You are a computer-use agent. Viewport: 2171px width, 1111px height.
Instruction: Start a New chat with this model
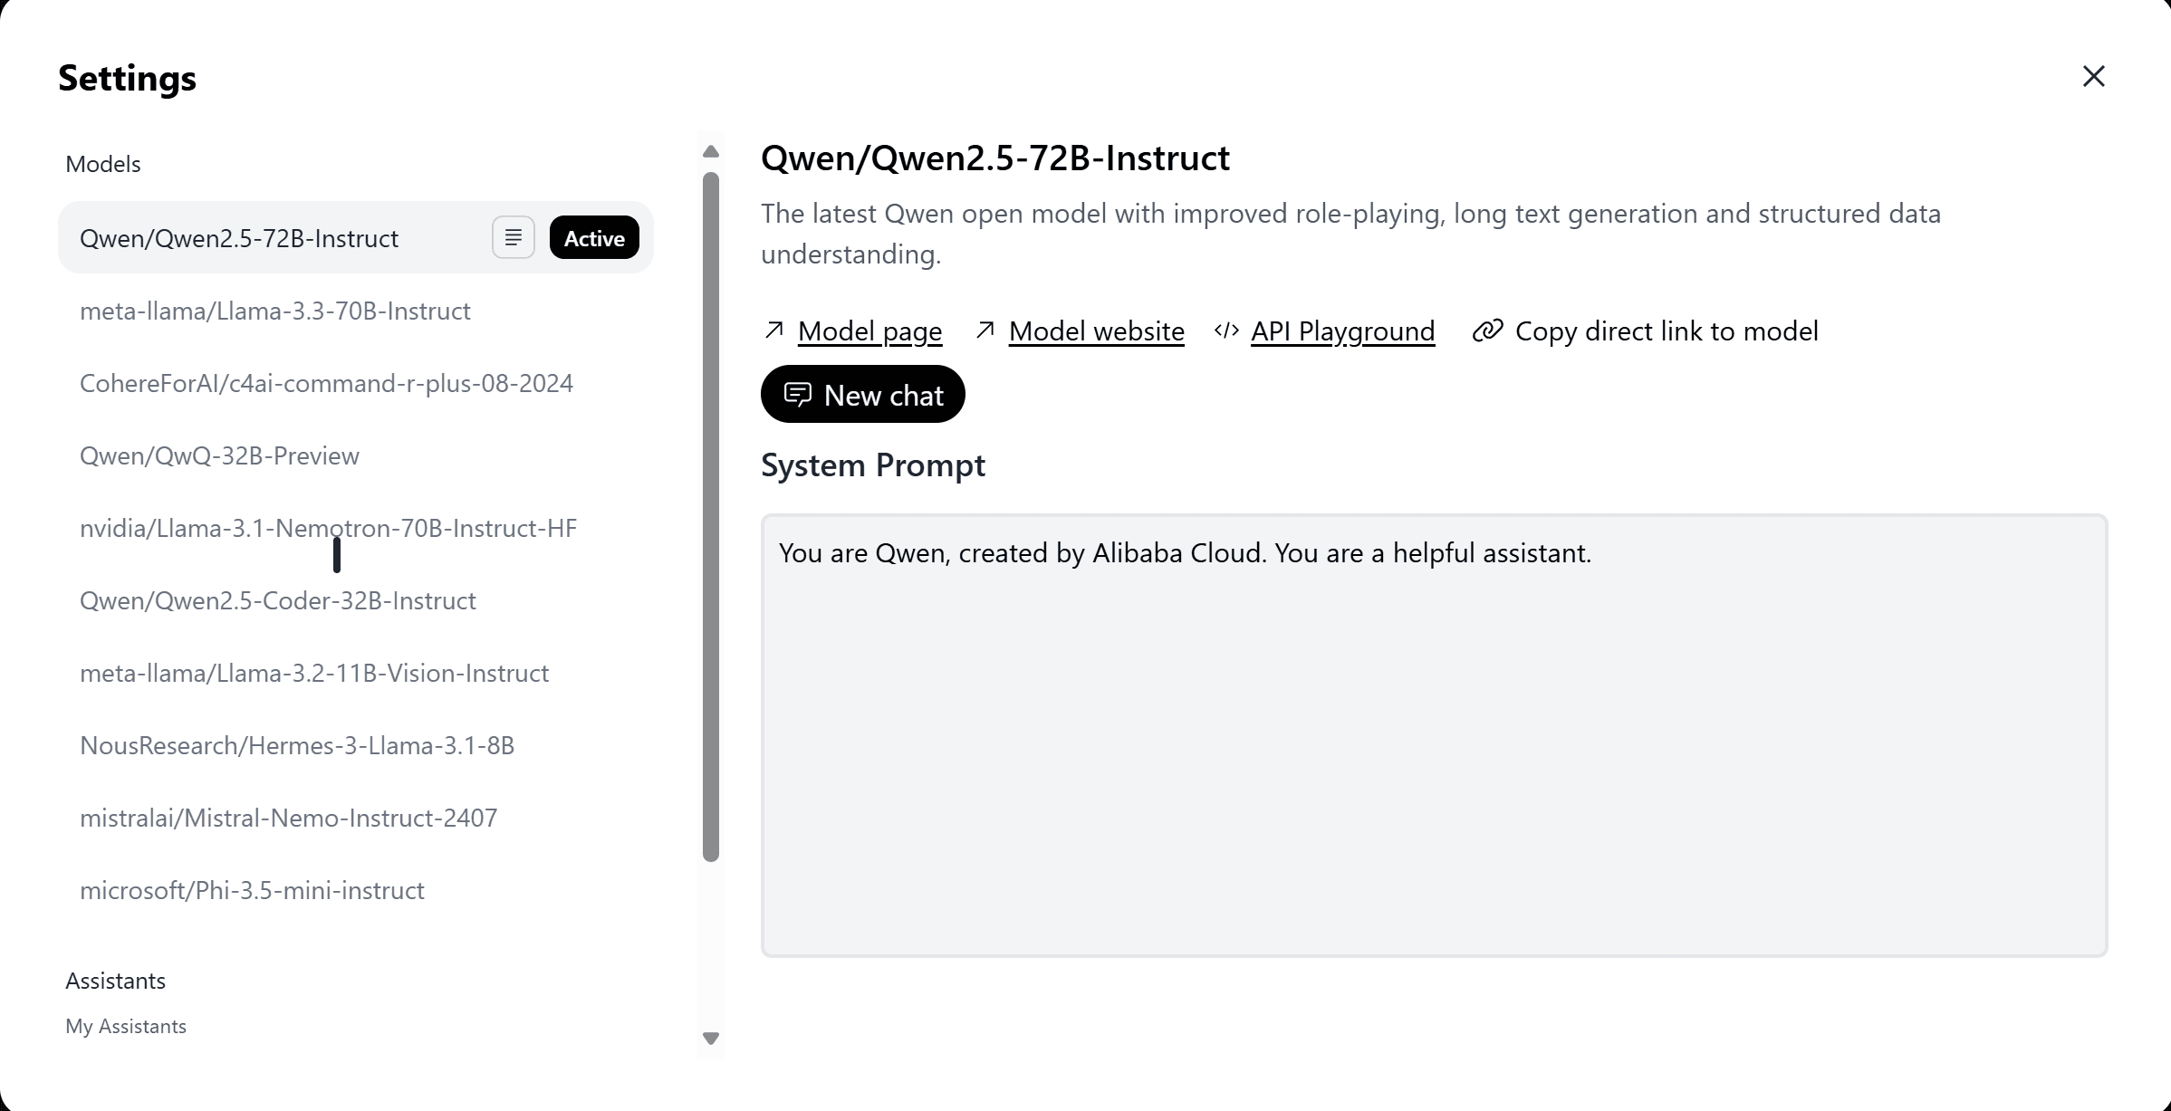tap(863, 395)
